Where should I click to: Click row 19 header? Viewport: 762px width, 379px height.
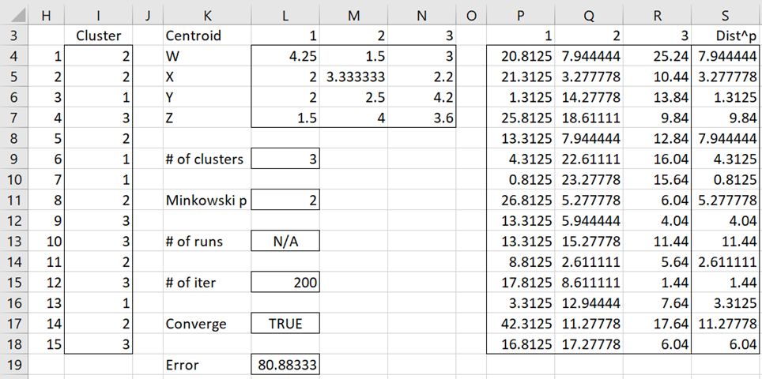click(x=16, y=366)
